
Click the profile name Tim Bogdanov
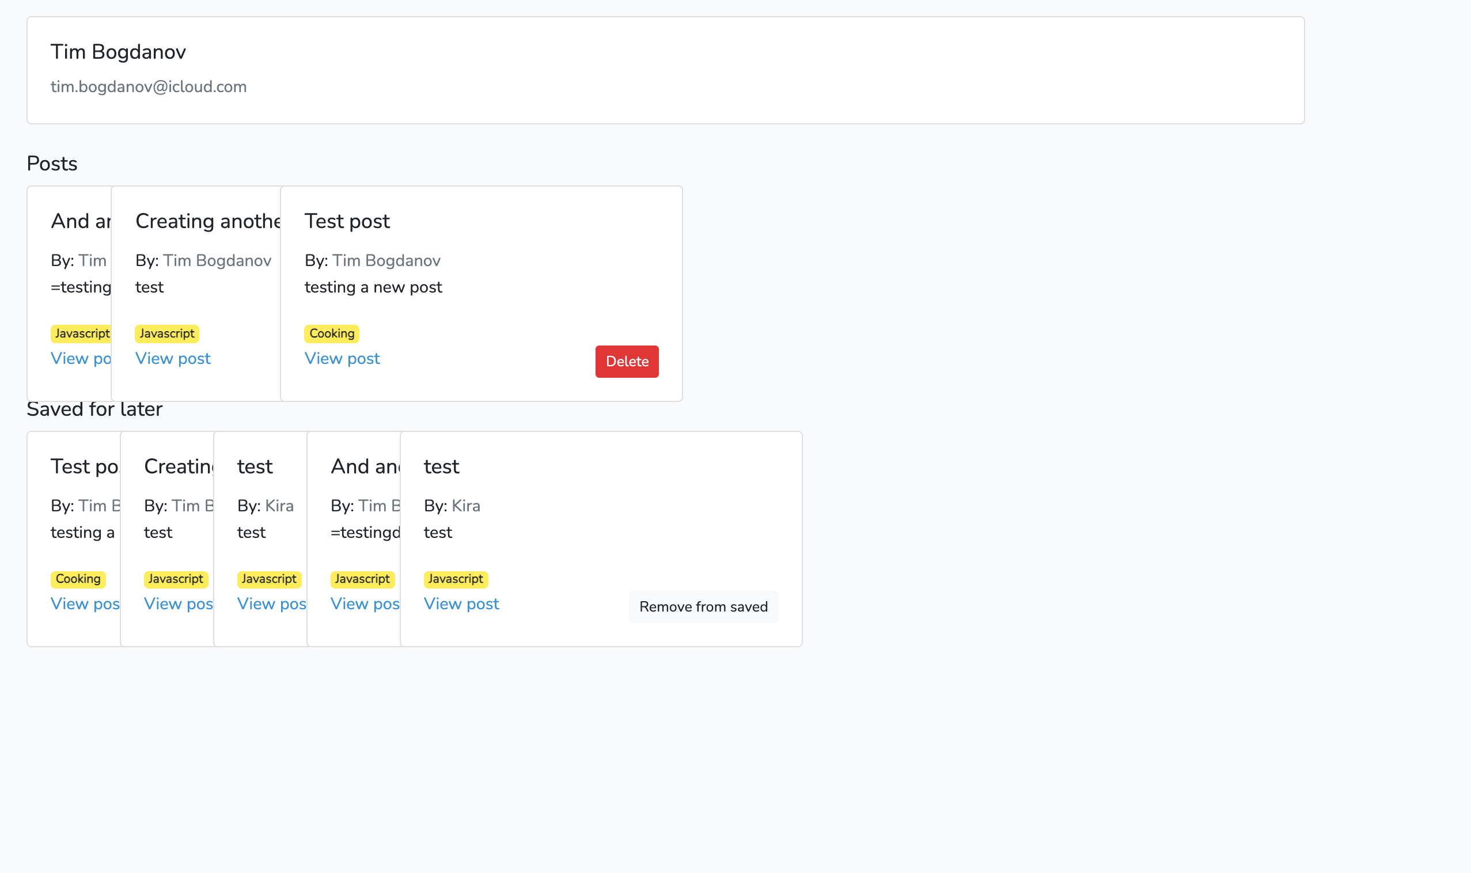click(118, 52)
